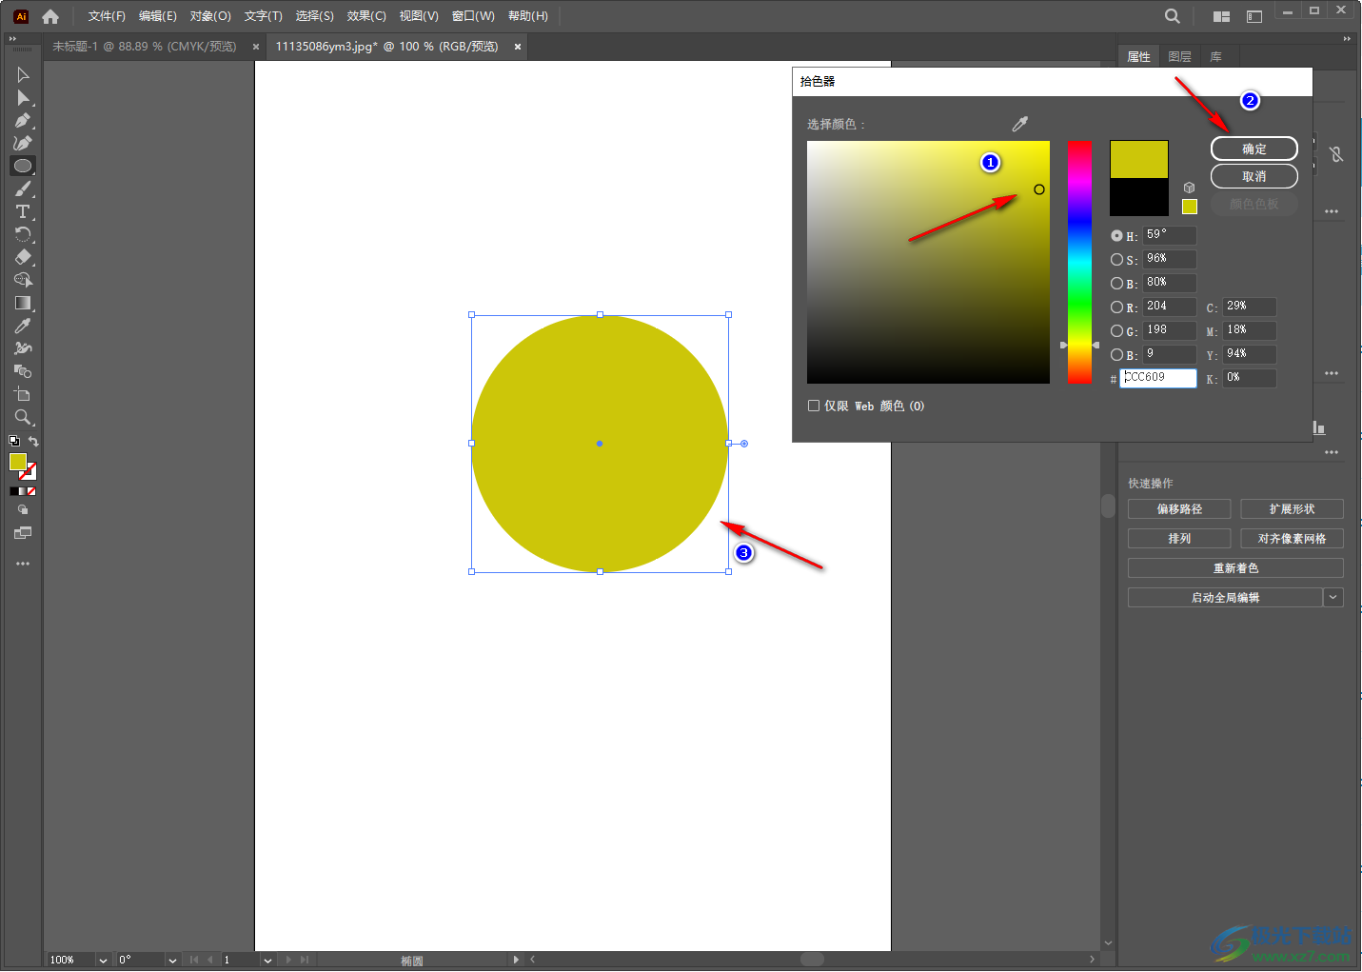Open the rotation angle dropdown
Viewport: 1362px width, 972px height.
172,960
